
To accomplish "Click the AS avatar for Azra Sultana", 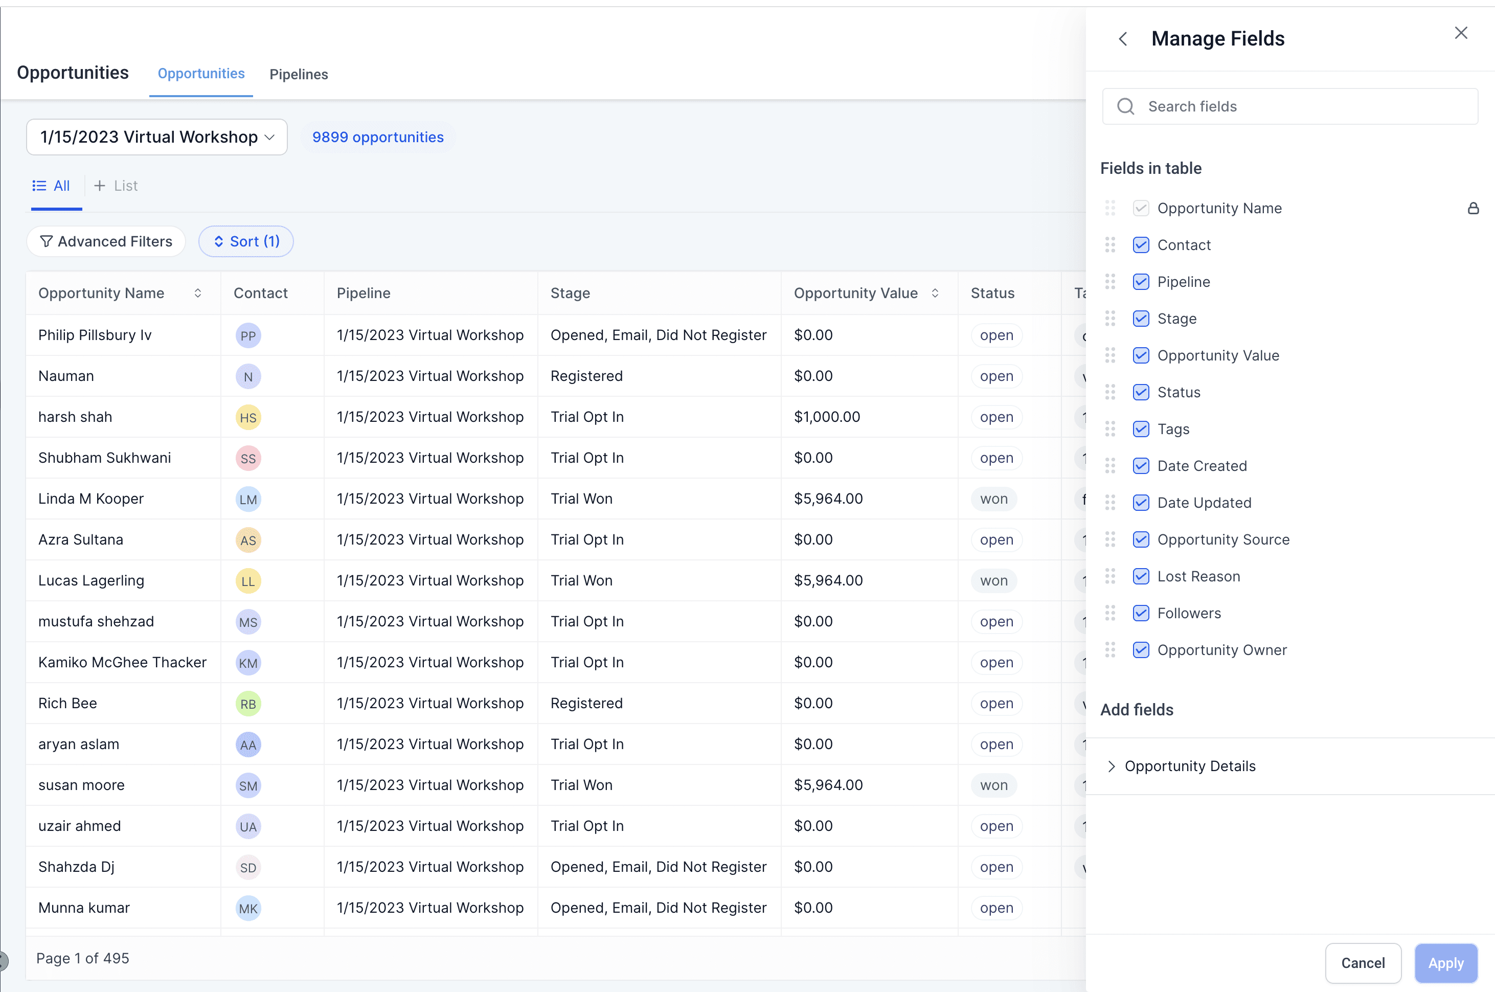I will [248, 539].
